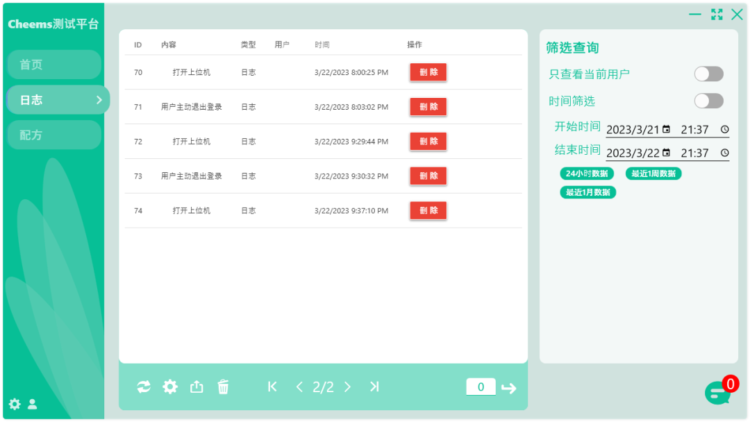Open the end date calendar picker
Image resolution: width=750 pixels, height=422 pixels.
click(667, 153)
